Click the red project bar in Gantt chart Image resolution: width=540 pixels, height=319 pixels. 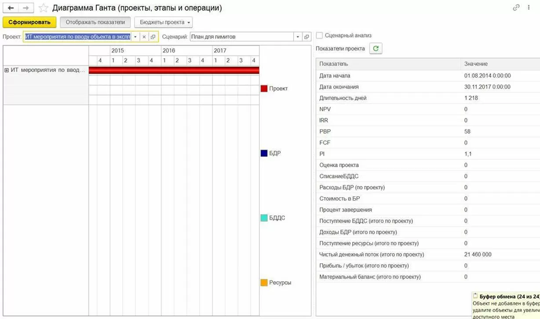pyautogui.click(x=174, y=70)
